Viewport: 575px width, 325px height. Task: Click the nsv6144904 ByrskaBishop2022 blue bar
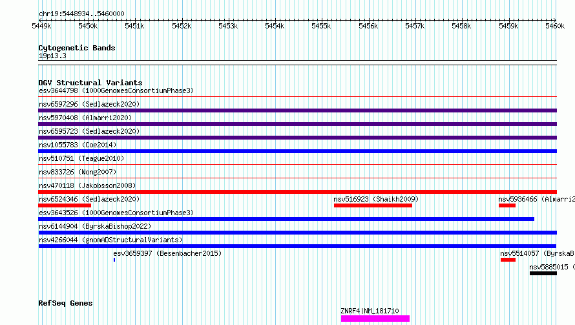pos(297,233)
